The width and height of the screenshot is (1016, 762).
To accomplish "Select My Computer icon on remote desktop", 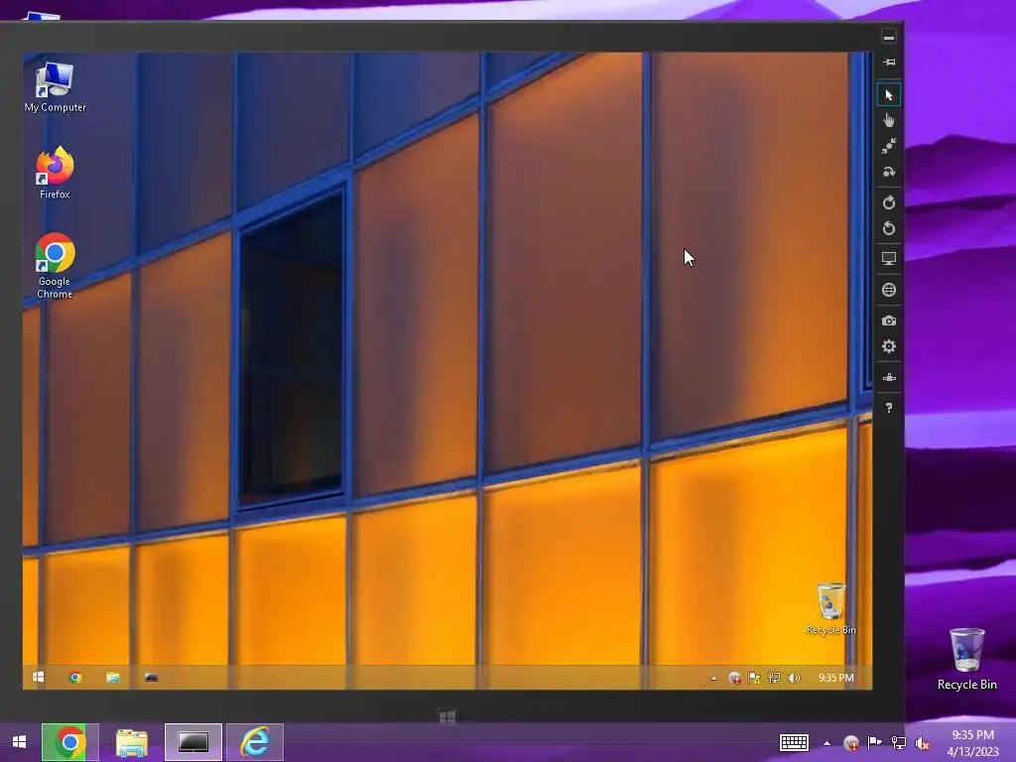I will [x=56, y=87].
